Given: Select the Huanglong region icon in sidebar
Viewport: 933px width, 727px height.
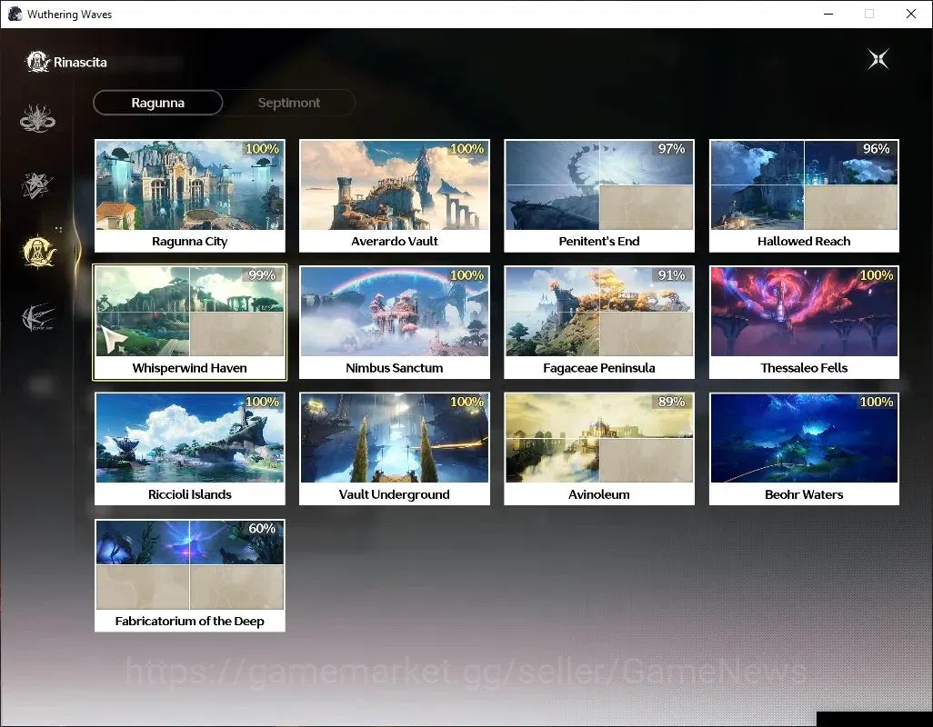Looking at the screenshot, I should click(x=37, y=118).
